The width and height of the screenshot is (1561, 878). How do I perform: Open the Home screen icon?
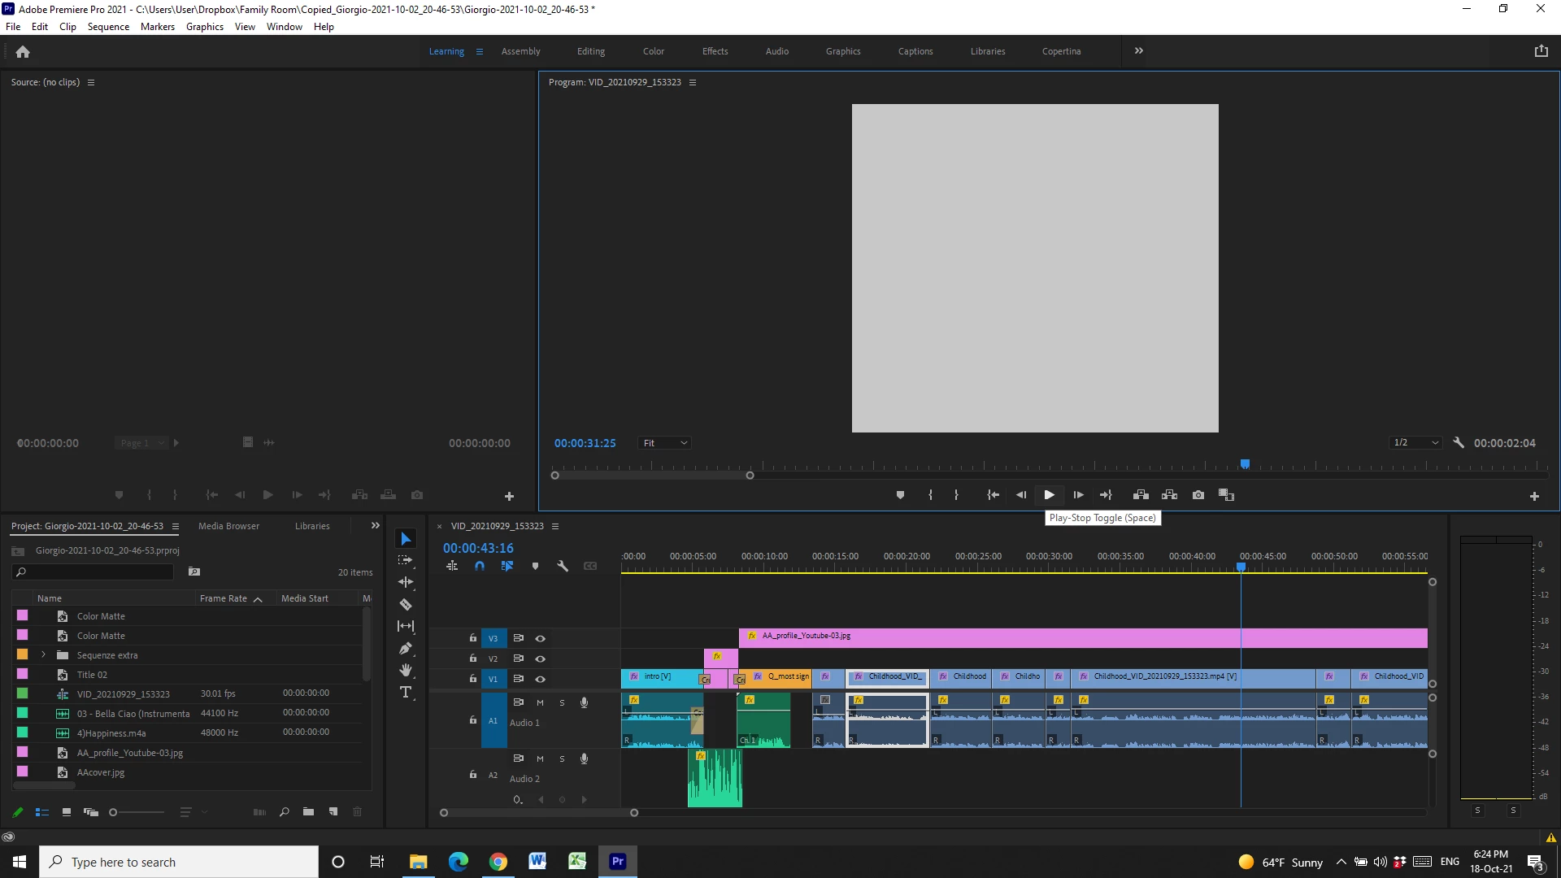click(x=23, y=51)
